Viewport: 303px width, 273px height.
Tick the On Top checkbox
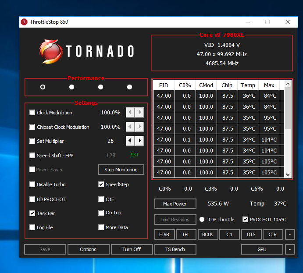[101, 213]
